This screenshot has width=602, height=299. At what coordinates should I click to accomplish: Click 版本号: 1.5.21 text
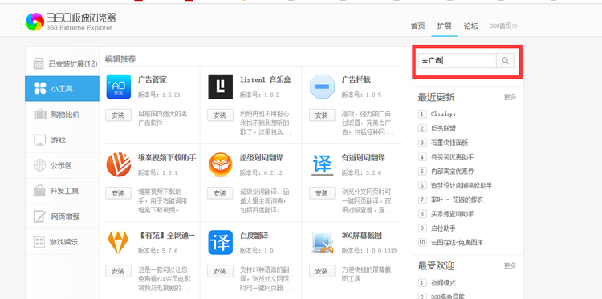pos(159,95)
